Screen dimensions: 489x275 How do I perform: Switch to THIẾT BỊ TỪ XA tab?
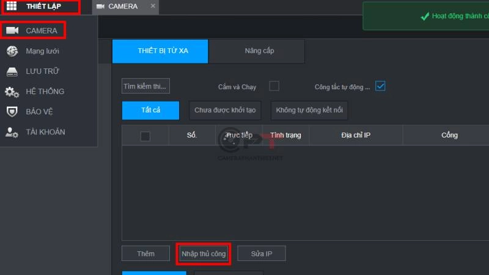(x=160, y=51)
